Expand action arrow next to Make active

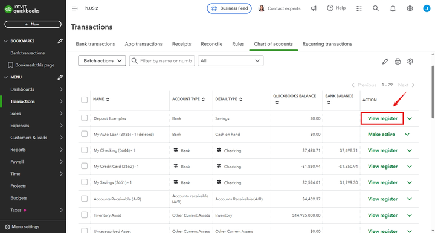(407, 135)
